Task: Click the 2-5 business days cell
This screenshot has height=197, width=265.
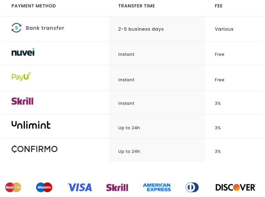Action: pos(141,29)
